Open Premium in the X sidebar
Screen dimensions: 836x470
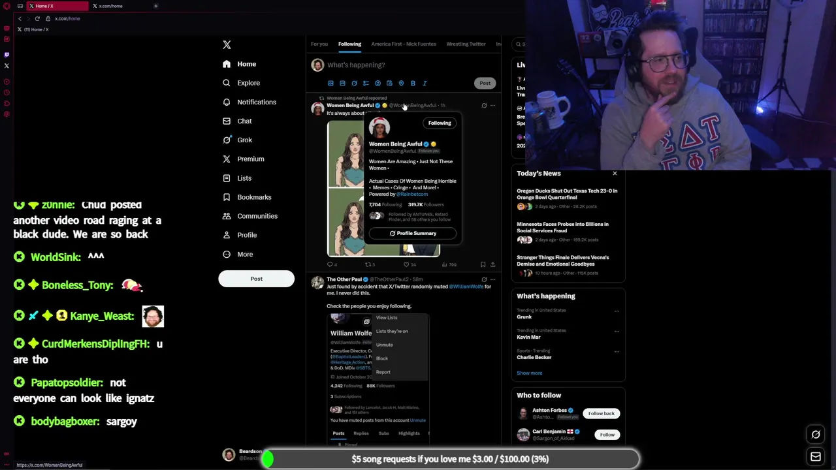243,159
